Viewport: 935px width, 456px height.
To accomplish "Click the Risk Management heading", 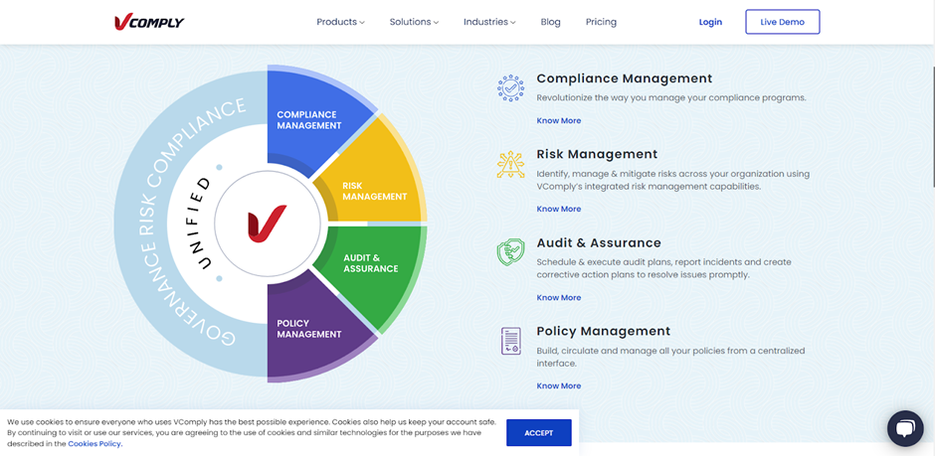I will pyautogui.click(x=597, y=154).
